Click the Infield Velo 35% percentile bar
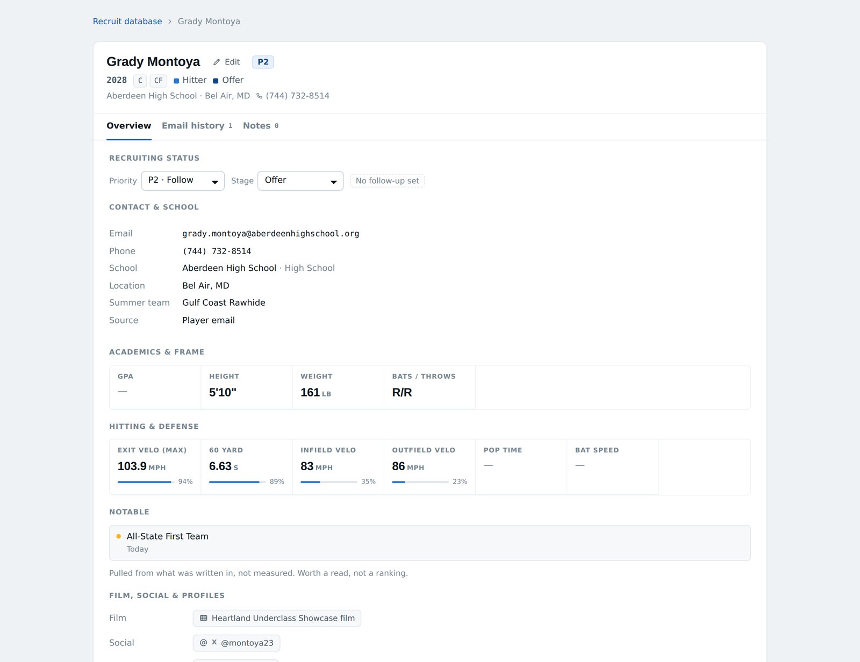The image size is (860, 662). (x=329, y=482)
